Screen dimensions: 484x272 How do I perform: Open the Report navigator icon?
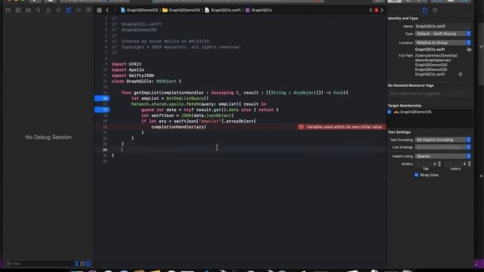click(88, 10)
